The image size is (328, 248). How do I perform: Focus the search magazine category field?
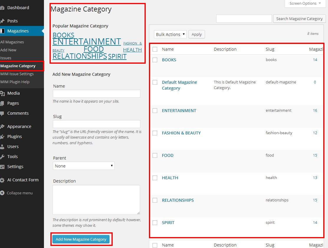click(244, 19)
